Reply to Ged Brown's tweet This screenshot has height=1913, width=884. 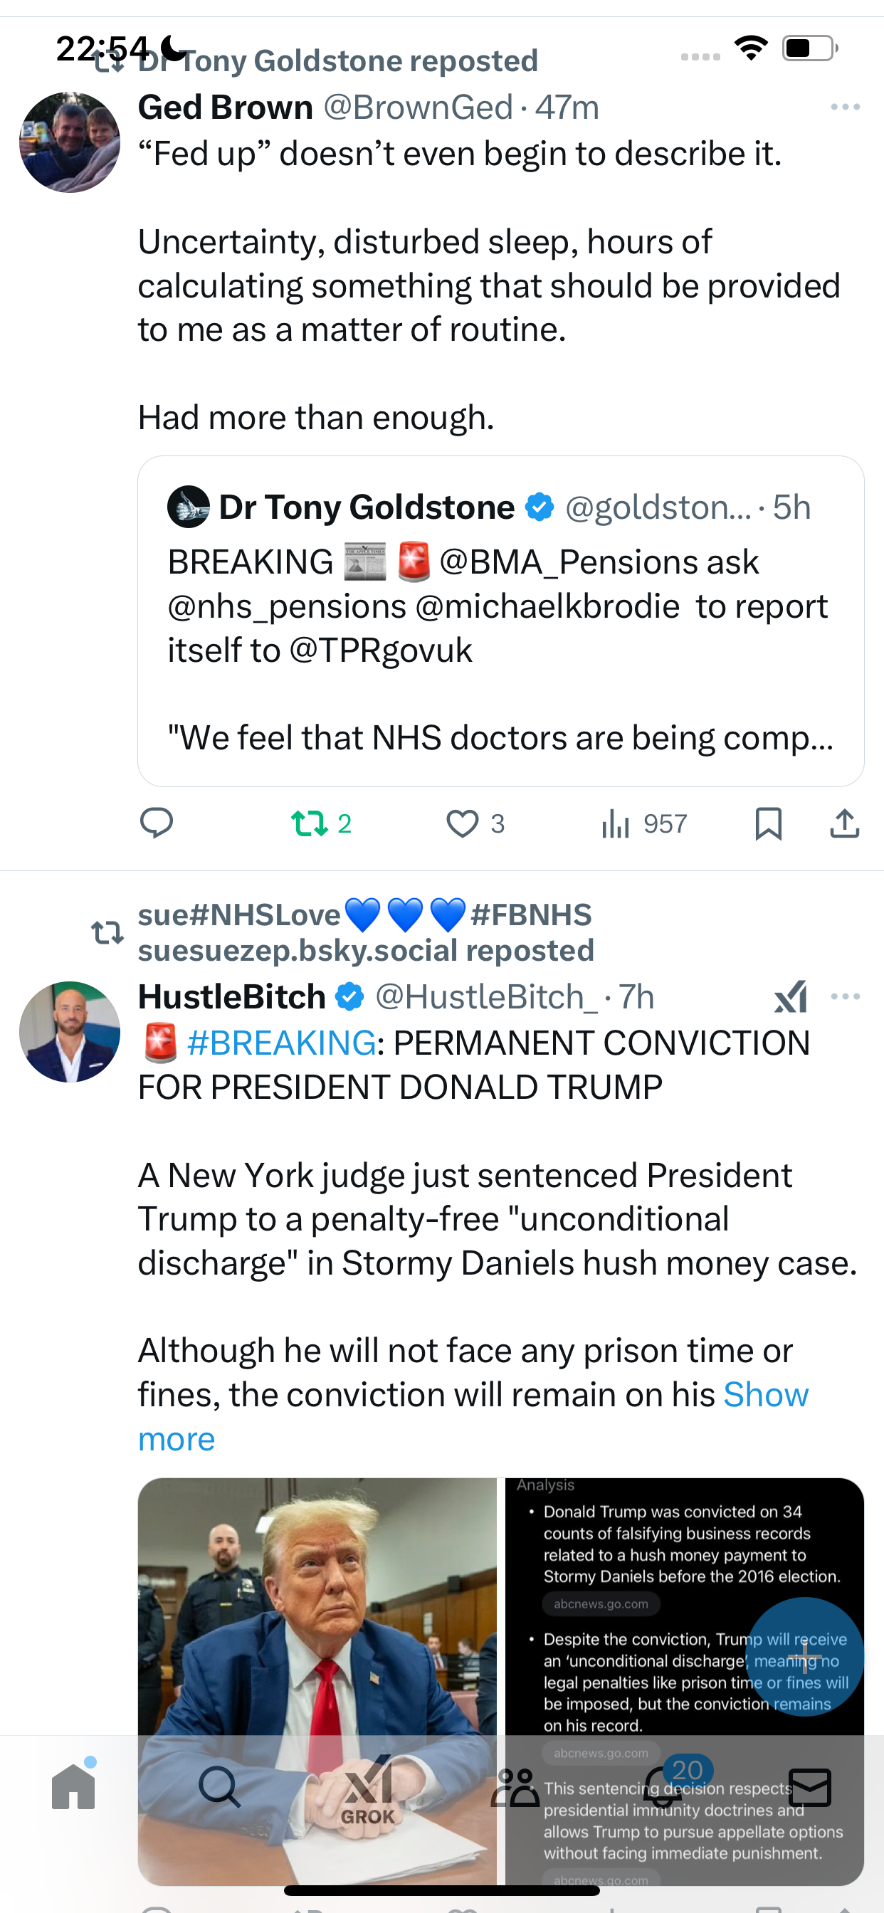coord(157,823)
